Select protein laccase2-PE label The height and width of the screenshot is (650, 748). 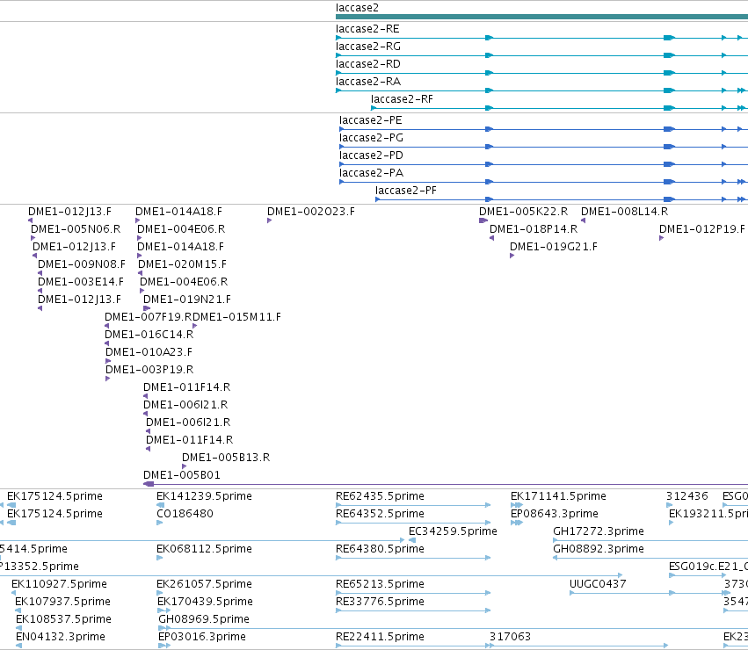pyautogui.click(x=371, y=120)
